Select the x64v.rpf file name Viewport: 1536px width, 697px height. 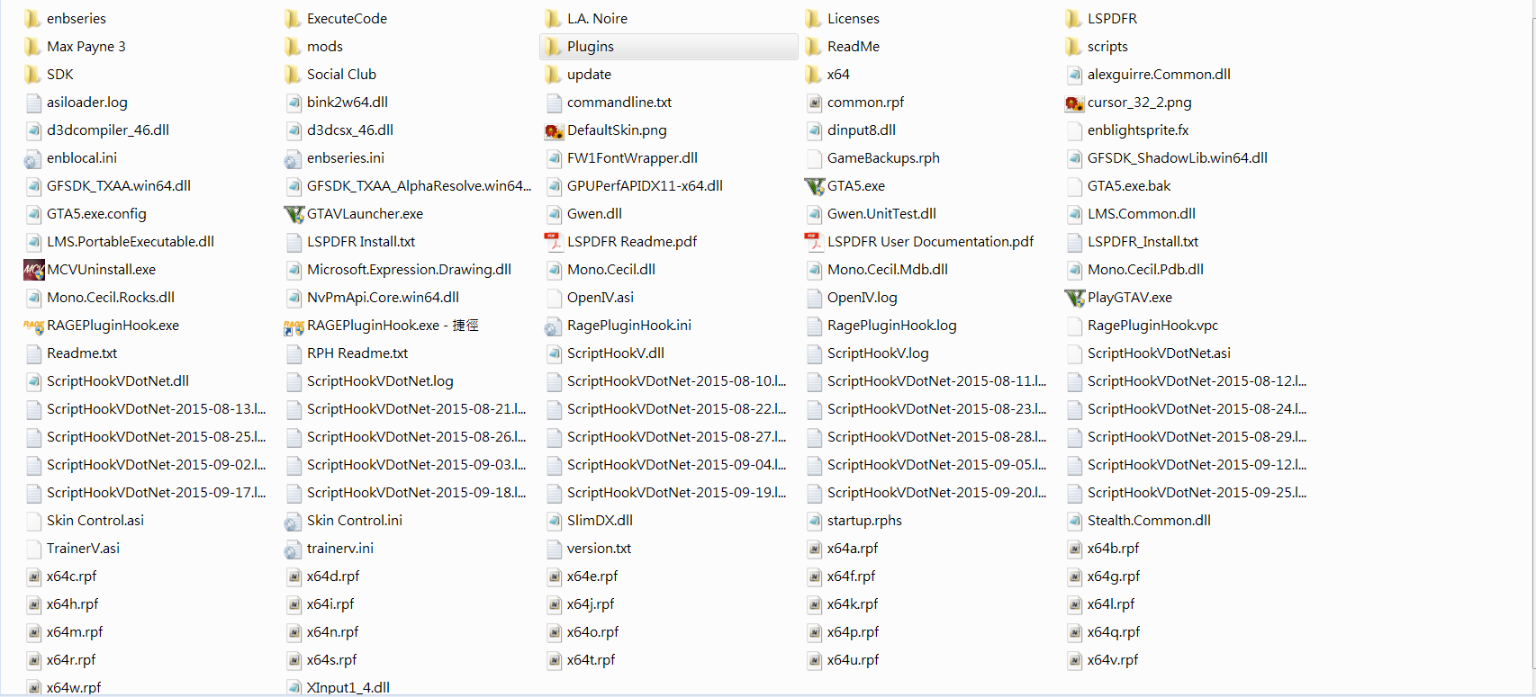click(1113, 660)
